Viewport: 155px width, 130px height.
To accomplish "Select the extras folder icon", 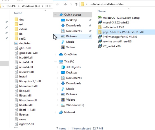I will tap(16, 29).
